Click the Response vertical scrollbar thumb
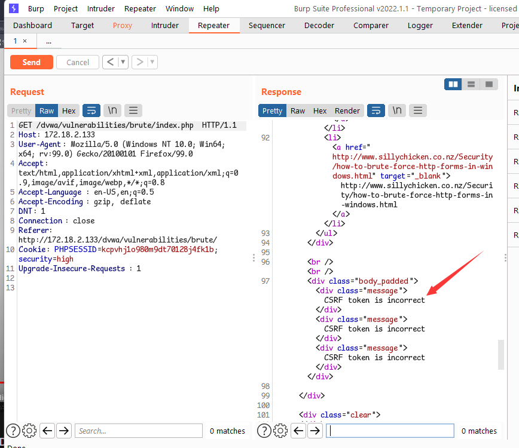Viewport: 519px width, 448px height. [x=501, y=354]
